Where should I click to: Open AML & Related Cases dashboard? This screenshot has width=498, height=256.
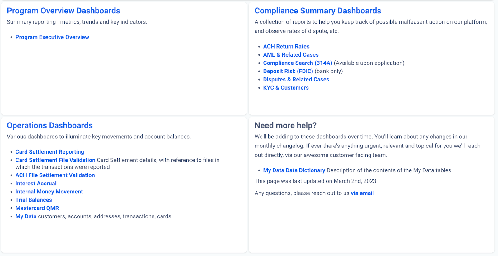[291, 55]
